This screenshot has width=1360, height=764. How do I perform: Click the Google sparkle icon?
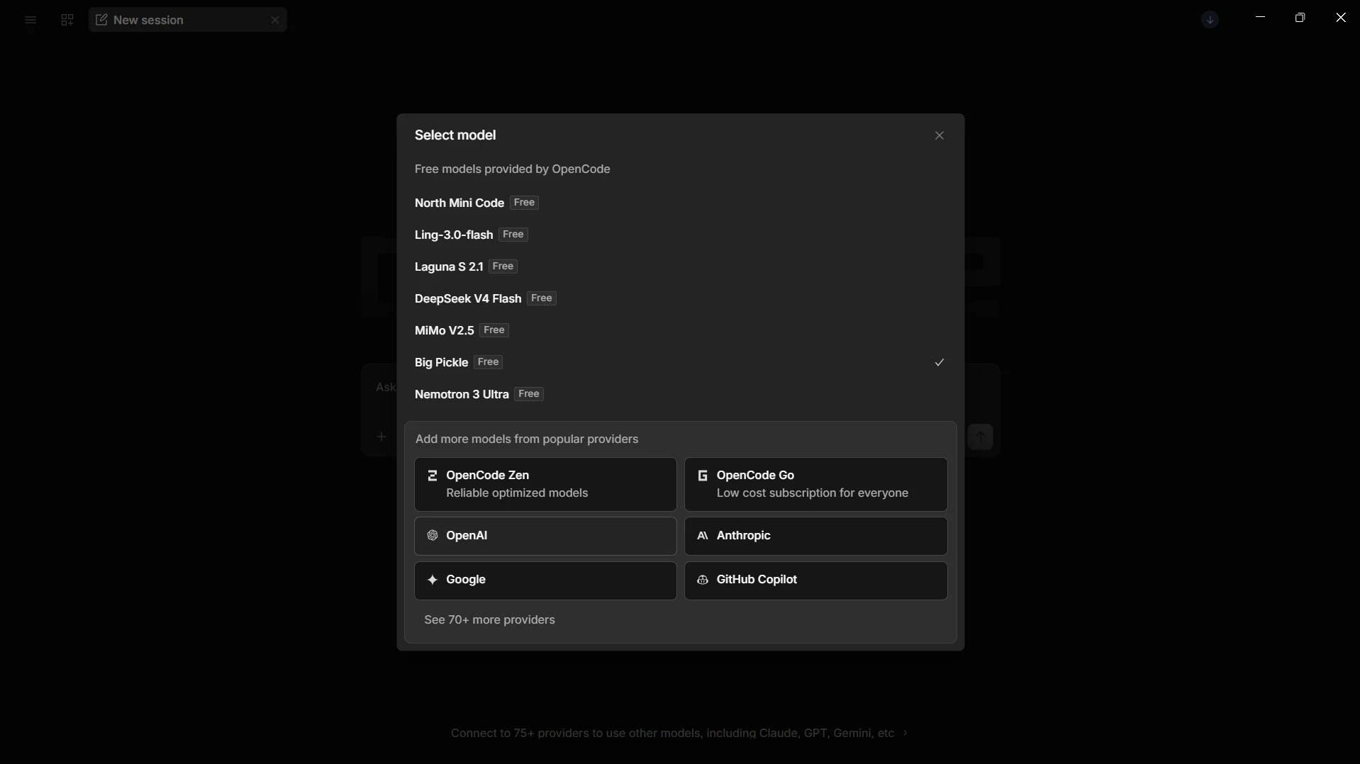433,580
